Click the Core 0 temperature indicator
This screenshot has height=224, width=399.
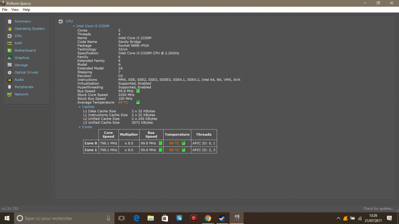click(x=184, y=143)
